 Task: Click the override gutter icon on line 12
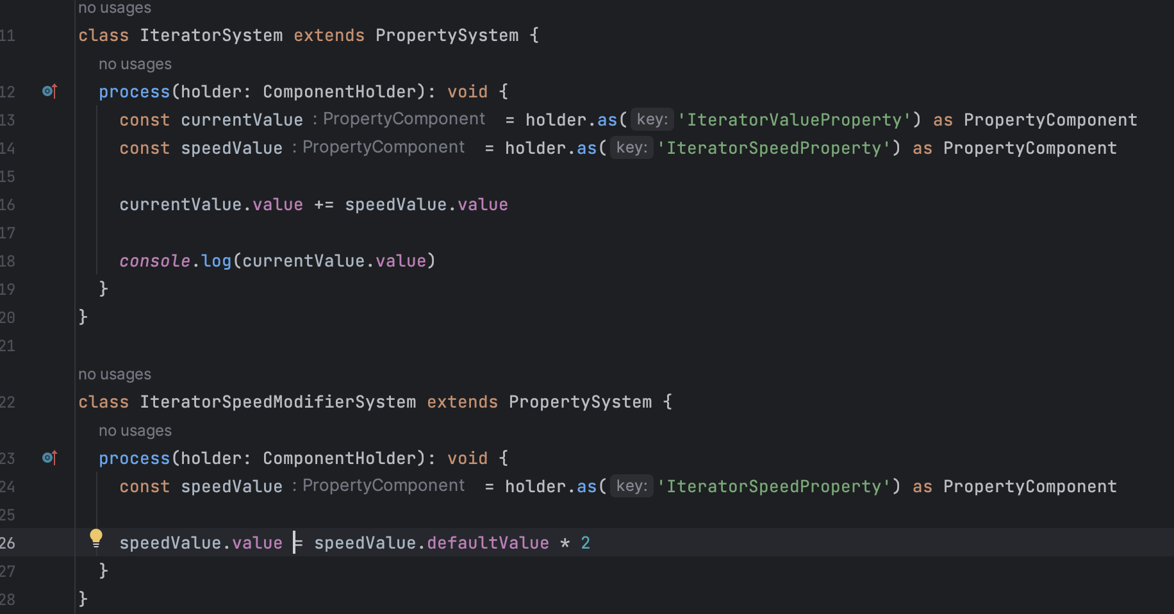coord(49,92)
